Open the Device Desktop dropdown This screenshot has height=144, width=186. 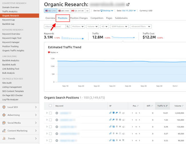point(107,11)
